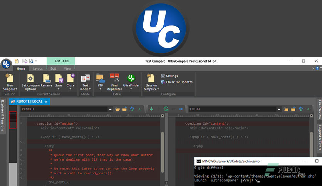Click REMOTE pane scroll up arrow
322x186 pixels.
(x=163, y=116)
